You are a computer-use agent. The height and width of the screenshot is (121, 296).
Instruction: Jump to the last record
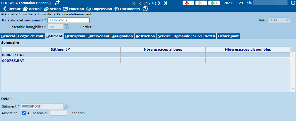coord(165,3)
